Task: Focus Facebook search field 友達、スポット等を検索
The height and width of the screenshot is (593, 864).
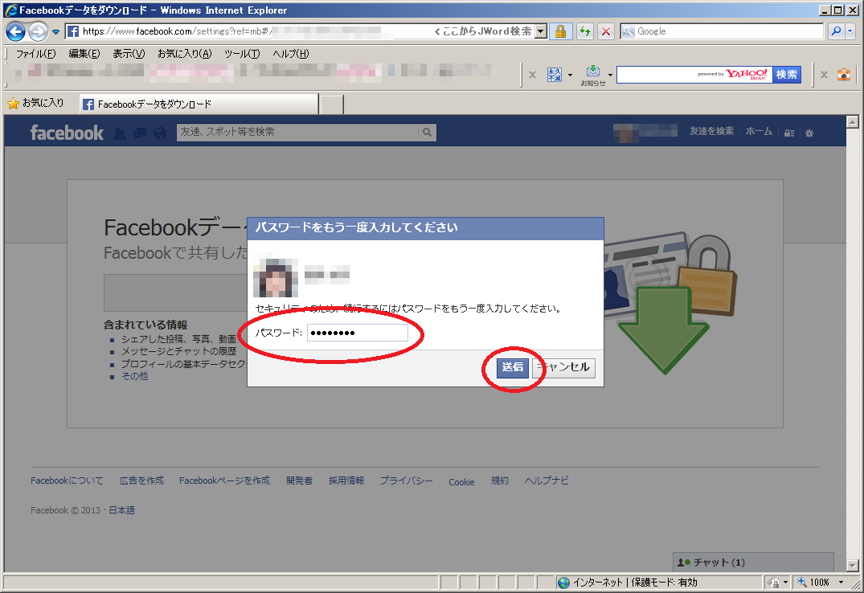Action: (297, 133)
